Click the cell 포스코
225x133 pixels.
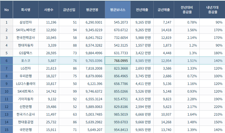26,61
